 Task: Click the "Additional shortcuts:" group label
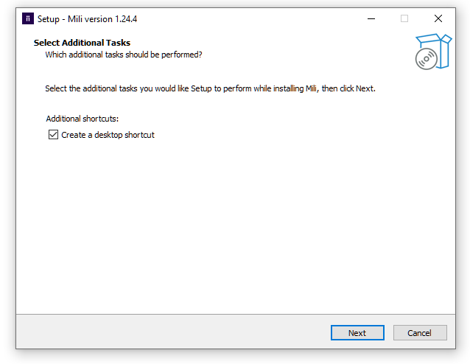82,119
